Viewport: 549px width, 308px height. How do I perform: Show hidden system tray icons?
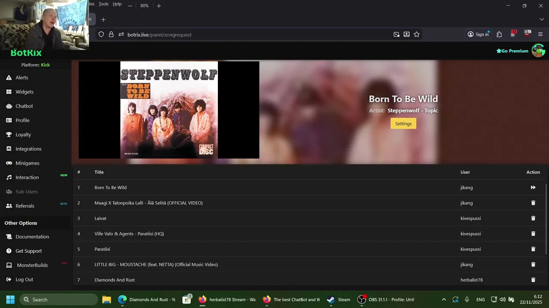(x=444, y=299)
